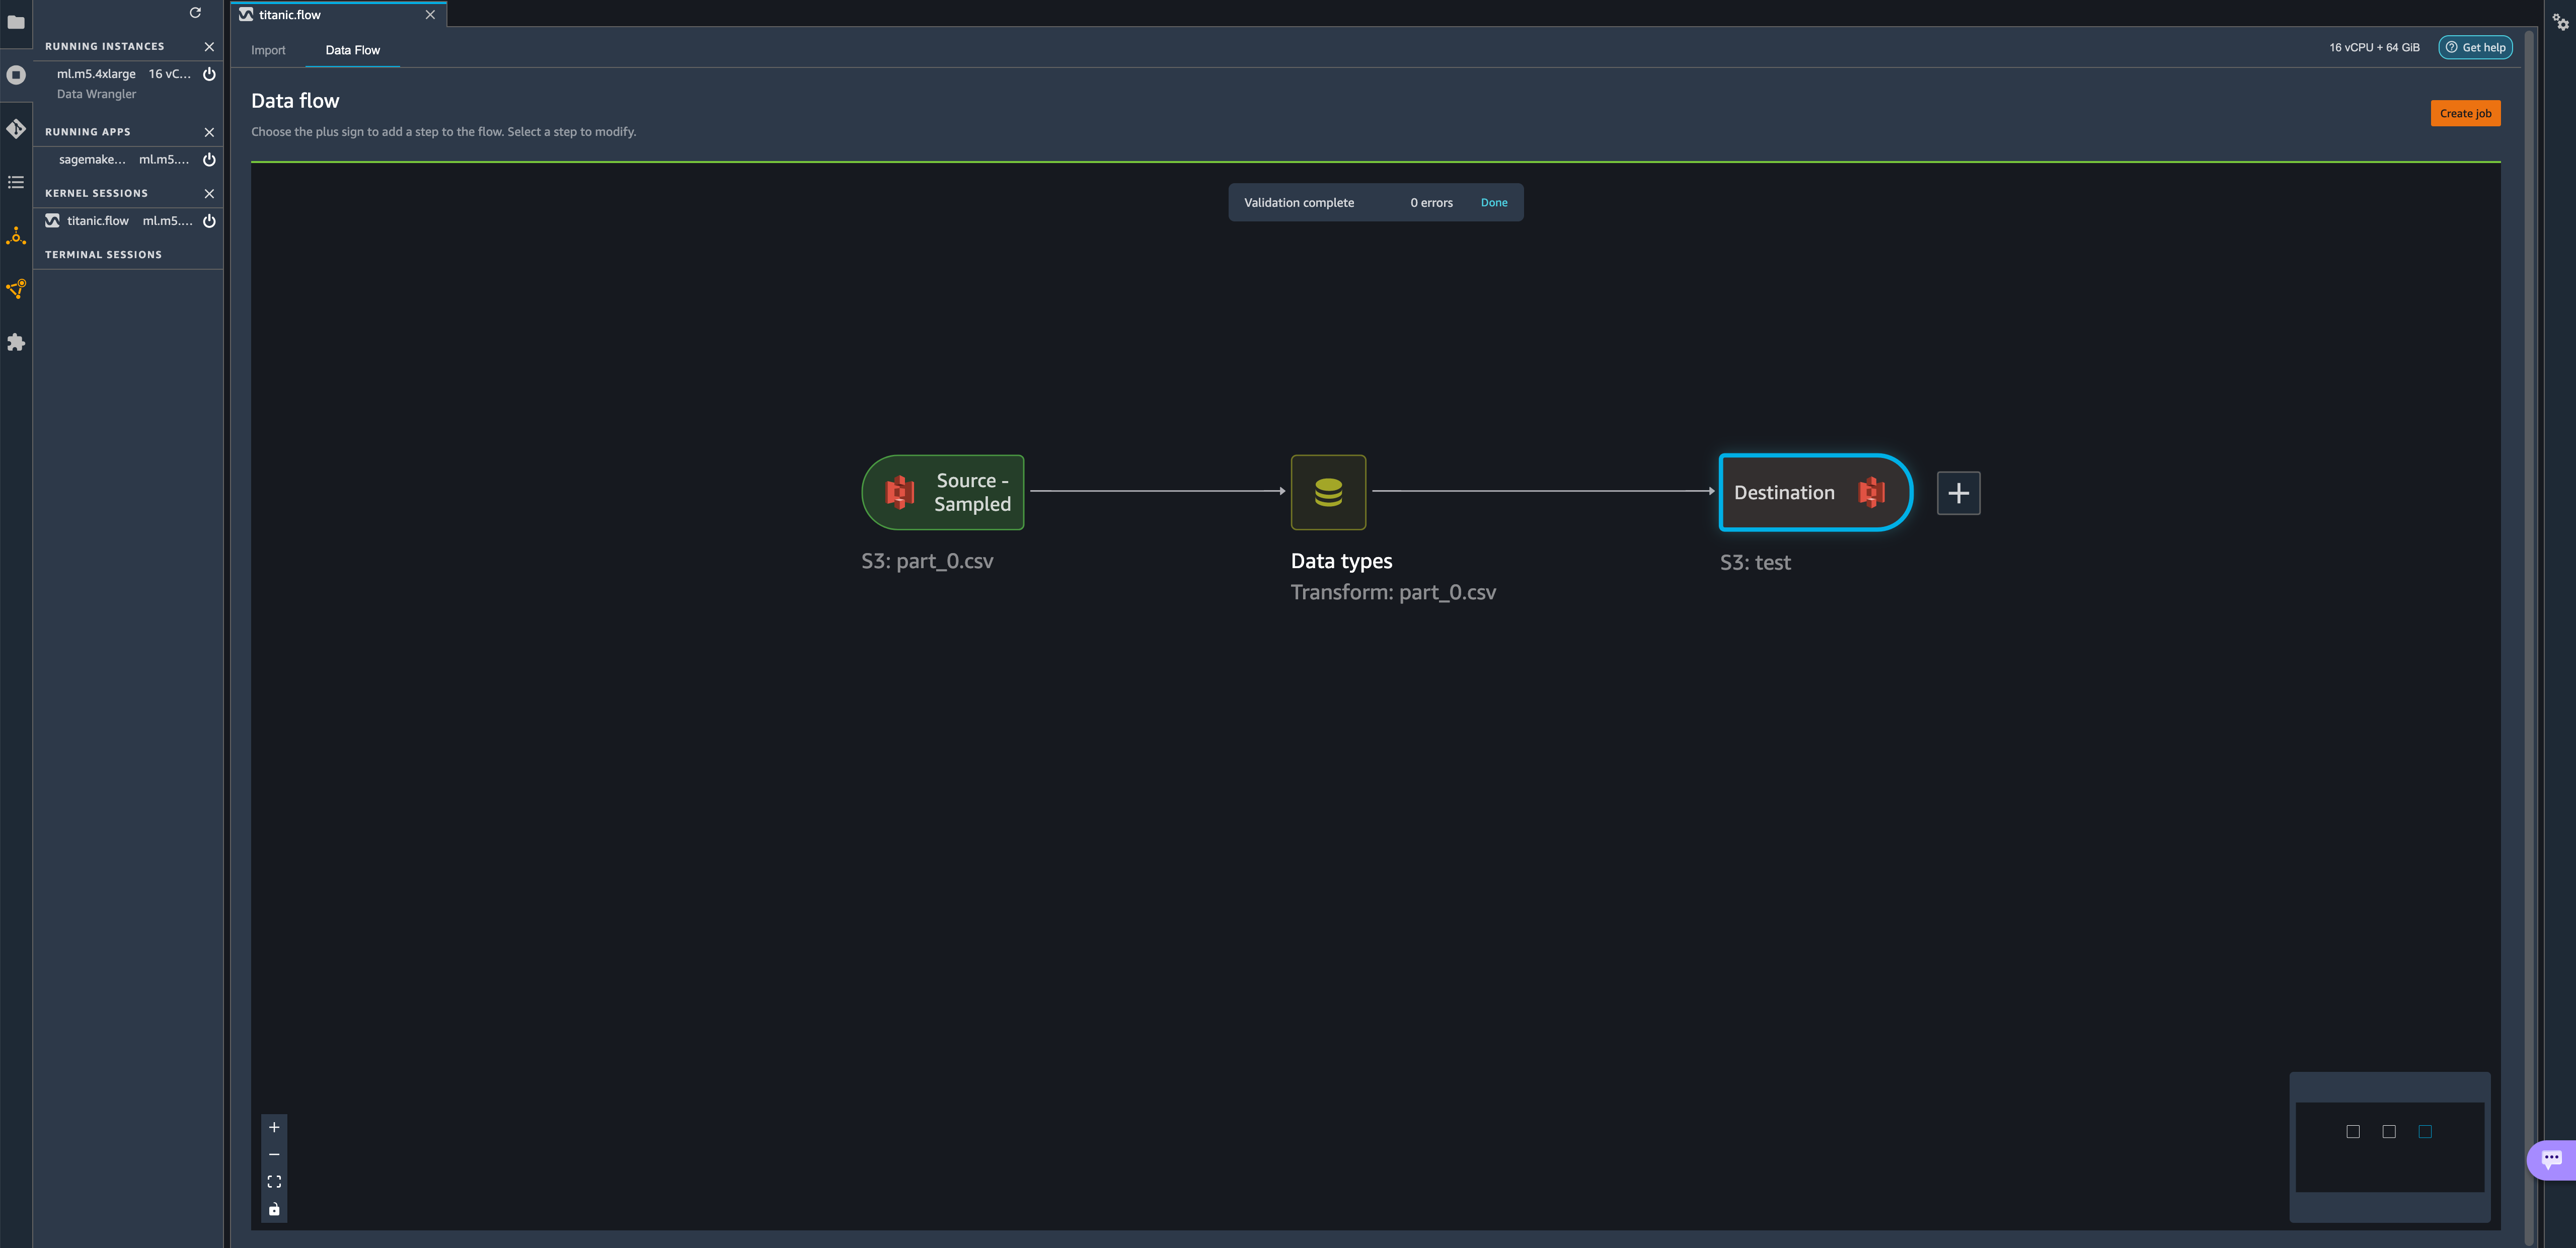
Task: Shut down all running apps
Action: coord(209,132)
